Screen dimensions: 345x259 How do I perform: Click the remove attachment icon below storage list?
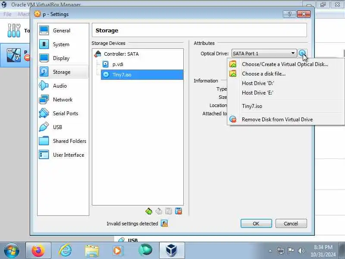click(179, 211)
